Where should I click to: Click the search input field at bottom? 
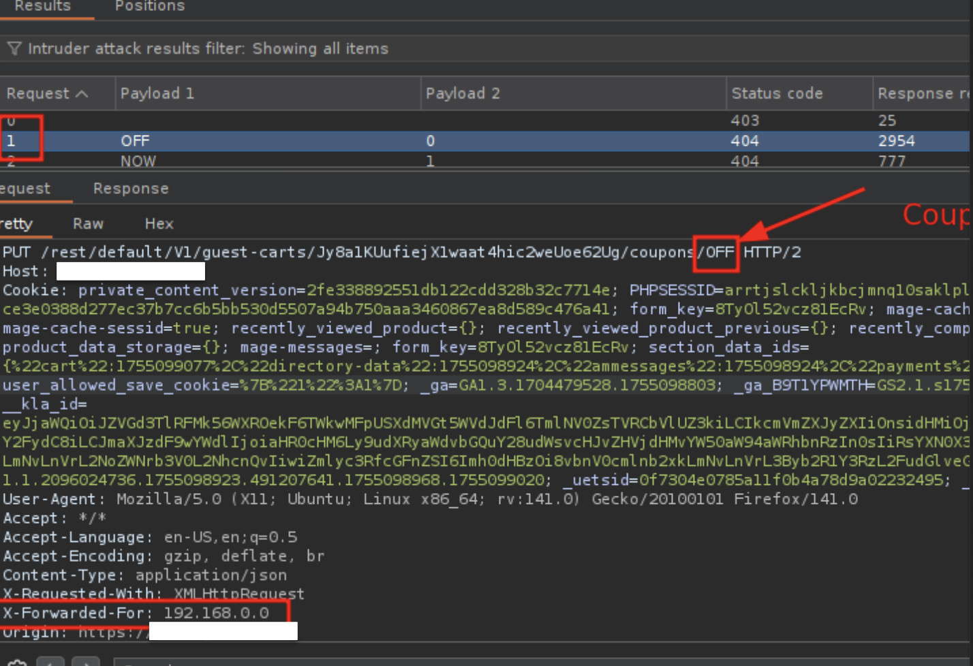point(477,663)
